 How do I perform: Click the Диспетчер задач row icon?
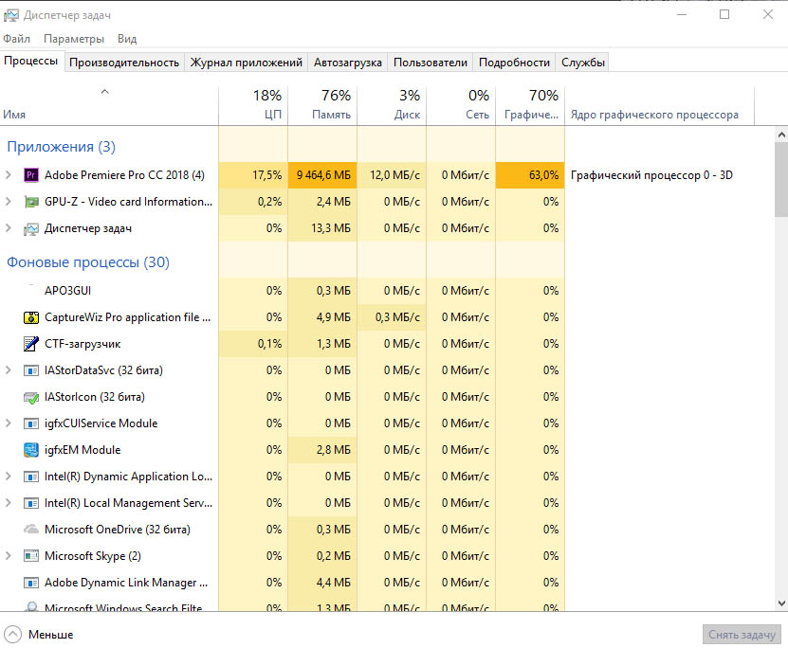31,229
